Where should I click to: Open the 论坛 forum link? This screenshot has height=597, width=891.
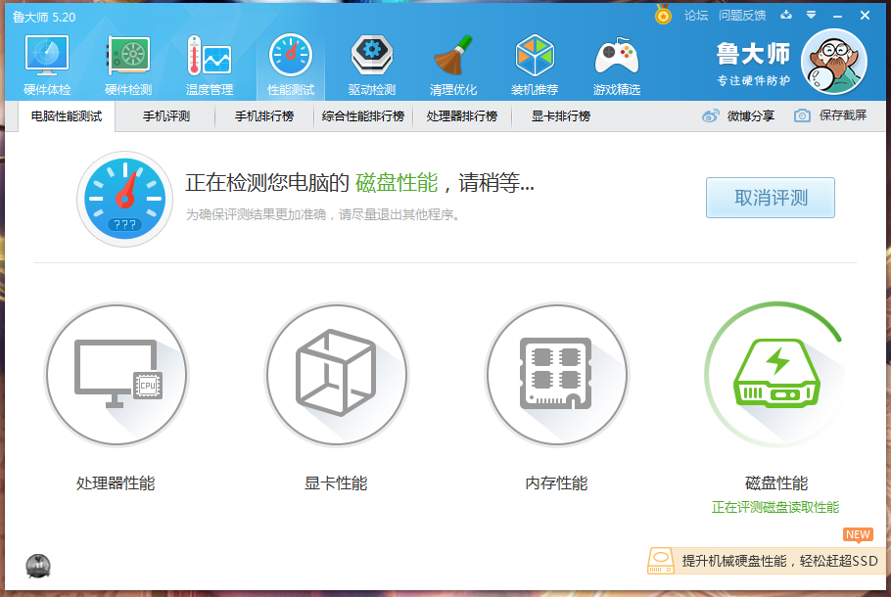click(x=696, y=15)
